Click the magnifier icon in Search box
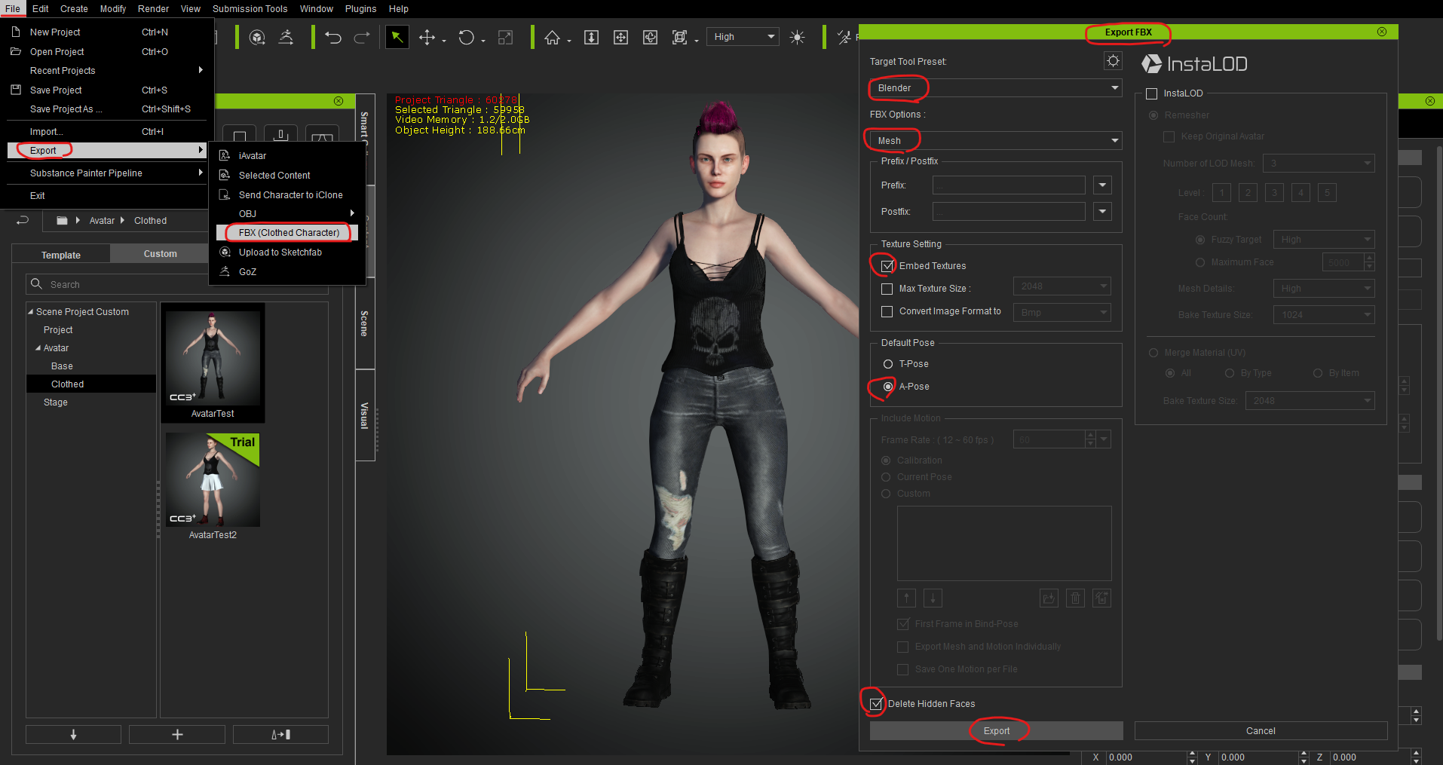The width and height of the screenshot is (1443, 765). [36, 284]
